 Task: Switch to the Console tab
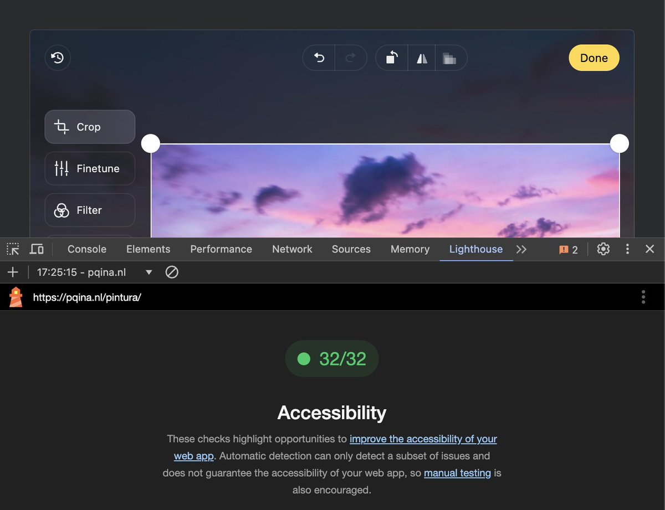(x=86, y=249)
